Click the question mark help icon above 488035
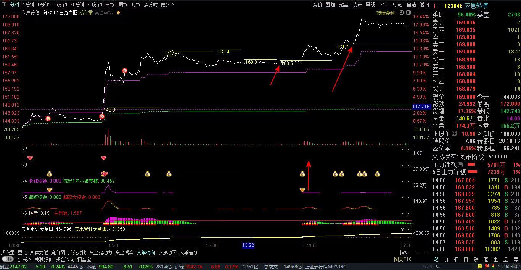This screenshot has height=270, width=521. tap(402, 230)
